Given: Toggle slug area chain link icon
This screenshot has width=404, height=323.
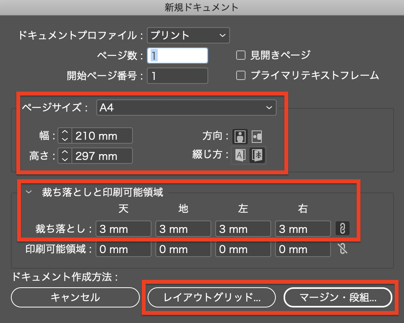Looking at the screenshot, I should point(343,248).
